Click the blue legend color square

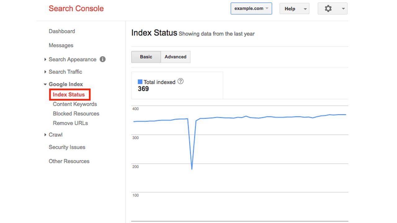click(x=140, y=82)
